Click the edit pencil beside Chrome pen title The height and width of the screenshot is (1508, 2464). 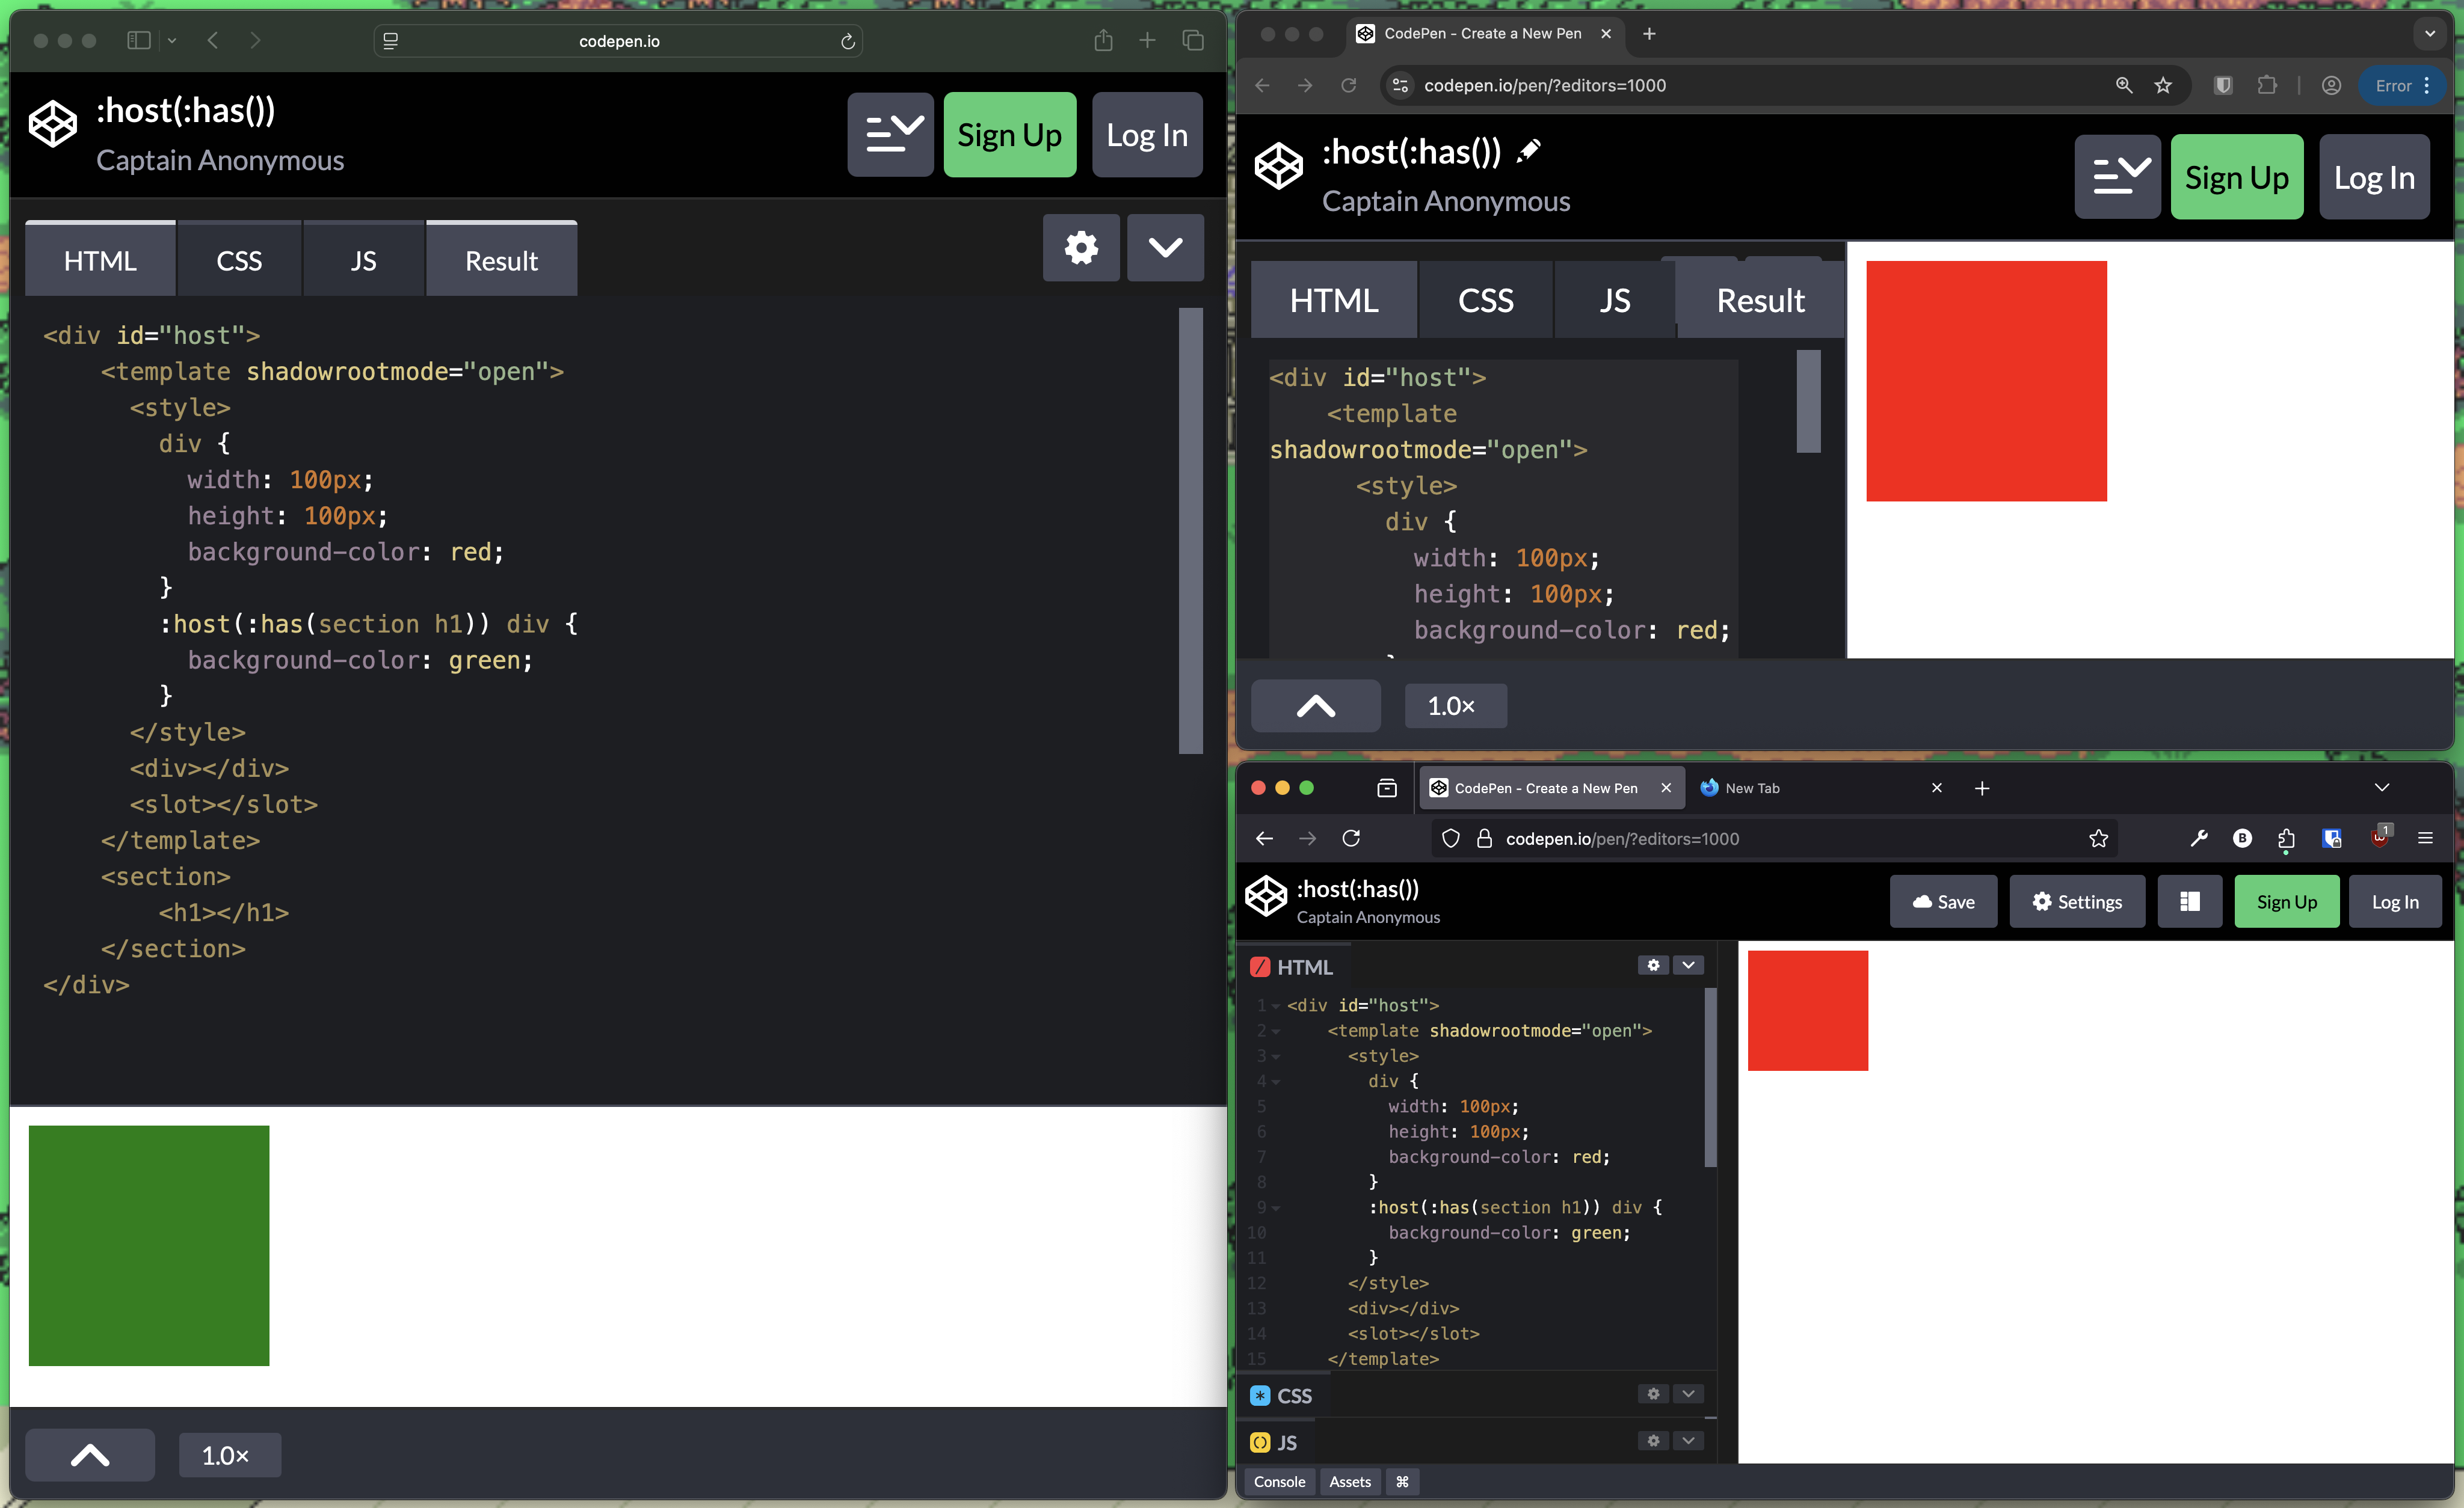[x=1528, y=151]
